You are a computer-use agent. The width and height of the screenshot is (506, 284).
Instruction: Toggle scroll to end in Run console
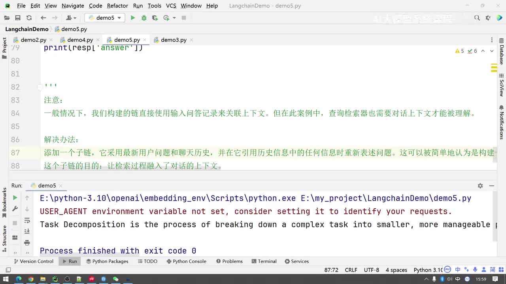(x=27, y=231)
